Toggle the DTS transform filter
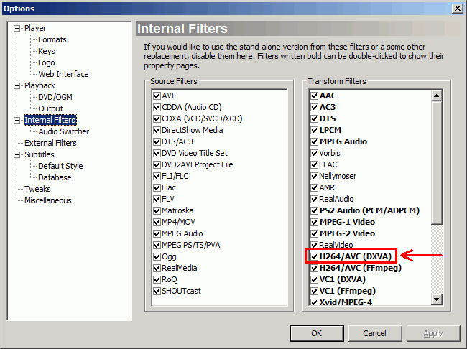Image resolution: width=467 pixels, height=349 pixels. [x=314, y=118]
